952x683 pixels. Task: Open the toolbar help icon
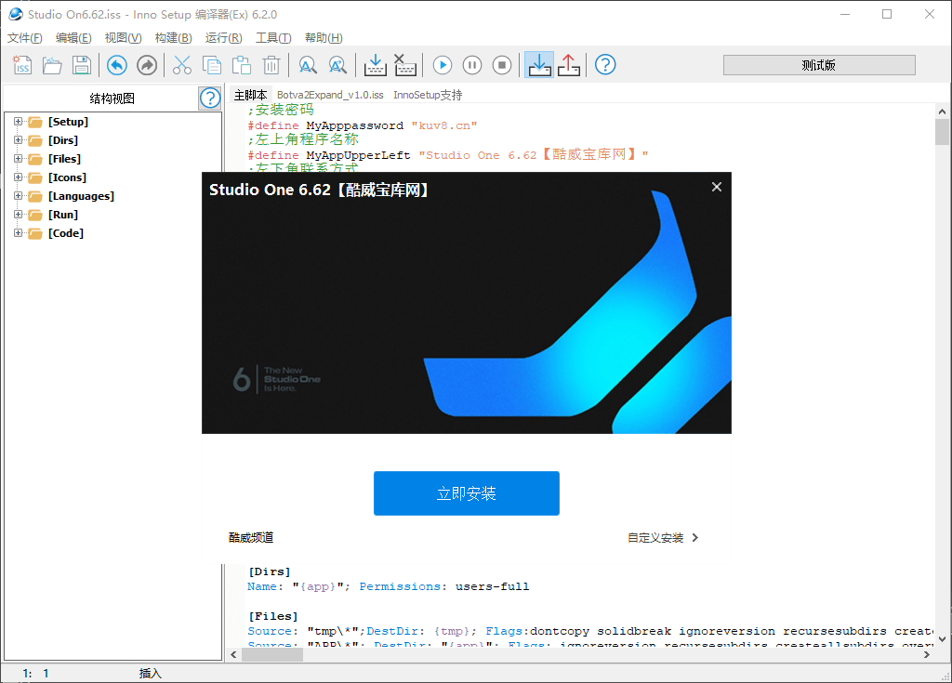(605, 65)
